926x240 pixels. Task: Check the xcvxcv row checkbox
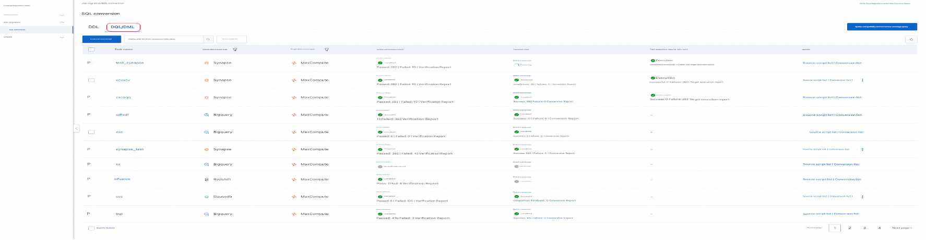tap(91, 80)
